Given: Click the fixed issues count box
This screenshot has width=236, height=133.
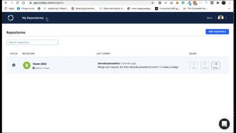Looking at the screenshot, I should pyautogui.click(x=205, y=66).
